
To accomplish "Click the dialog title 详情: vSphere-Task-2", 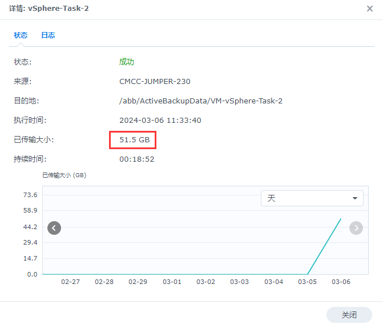I will click(x=49, y=9).
